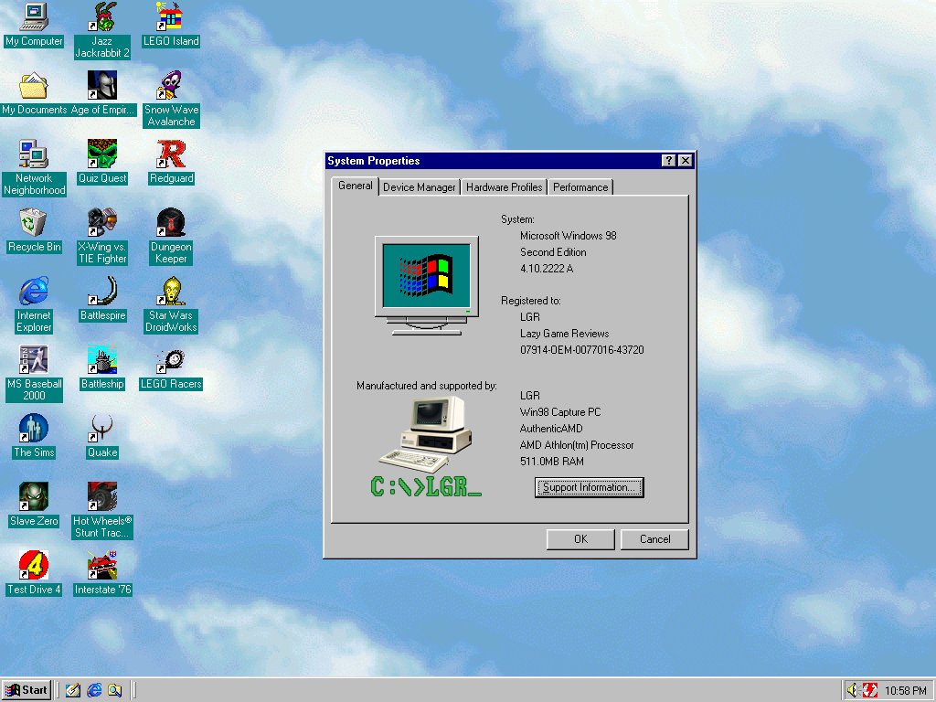Viewport: 936px width, 702px height.
Task: Click Microsoft Windows 98 text
Action: pyautogui.click(x=568, y=236)
